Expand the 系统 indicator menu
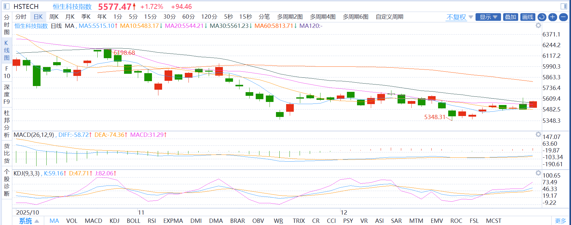The image size is (571, 225). click(29, 221)
